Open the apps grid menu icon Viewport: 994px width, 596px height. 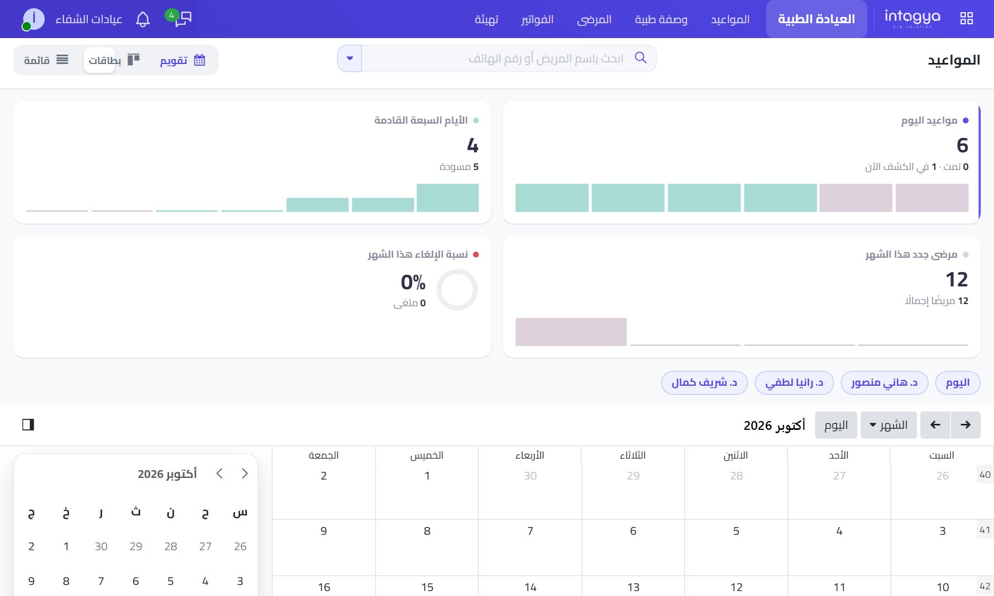[966, 19]
